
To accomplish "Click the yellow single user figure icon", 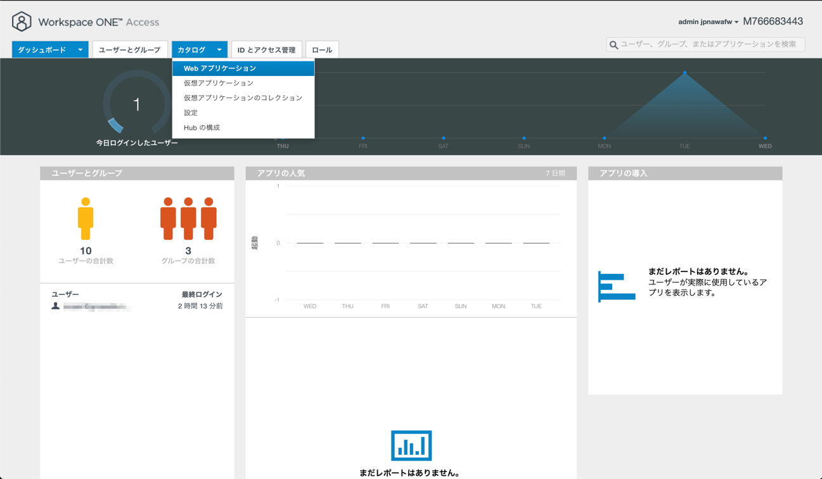I will click(86, 218).
